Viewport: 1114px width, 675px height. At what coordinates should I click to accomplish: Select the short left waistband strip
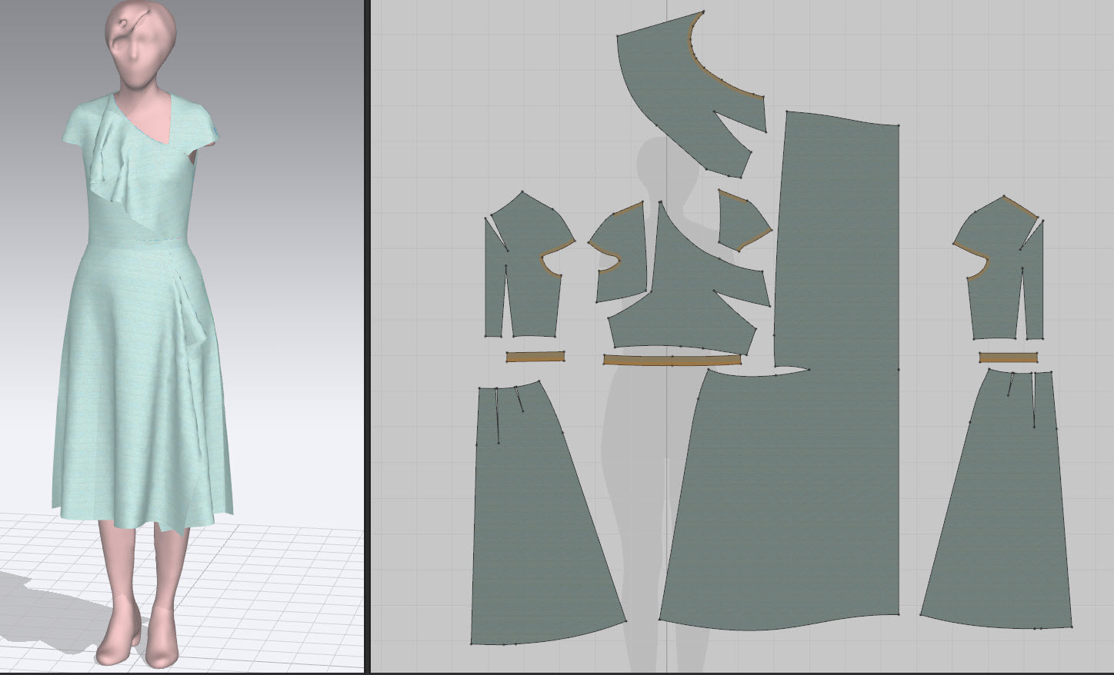point(536,357)
